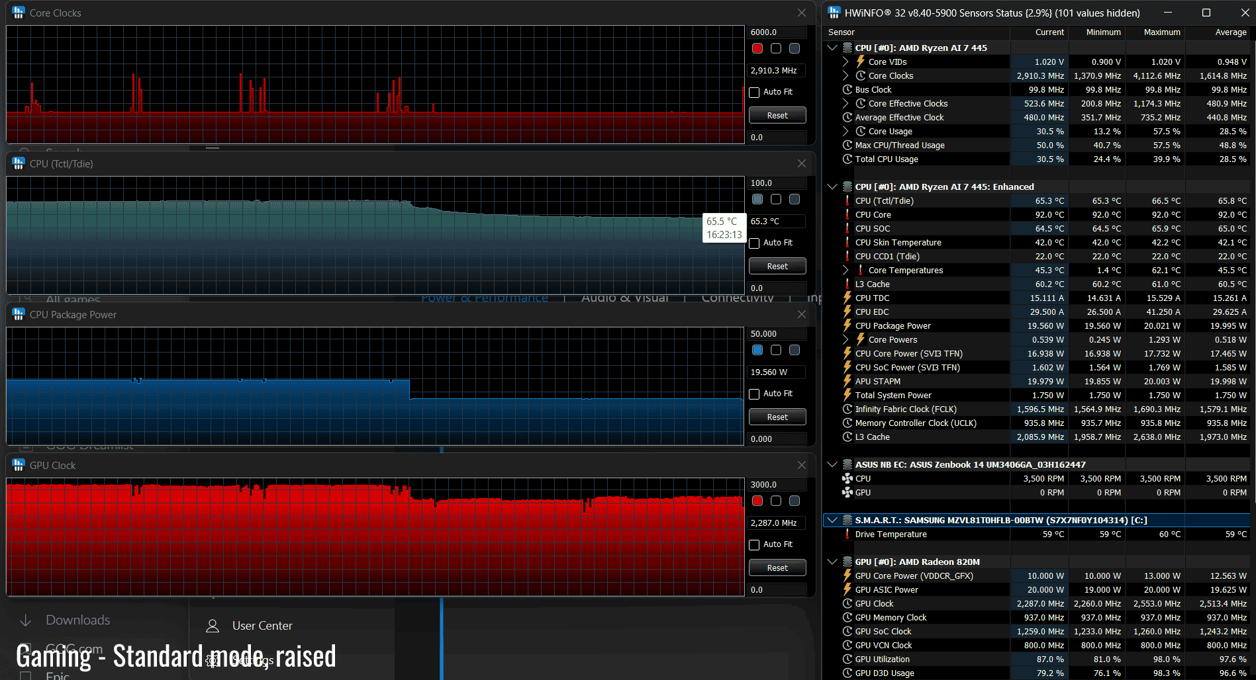Click the lightning icon next to APU STAPM
Viewport: 1256px width, 680px height.
pyautogui.click(x=847, y=381)
